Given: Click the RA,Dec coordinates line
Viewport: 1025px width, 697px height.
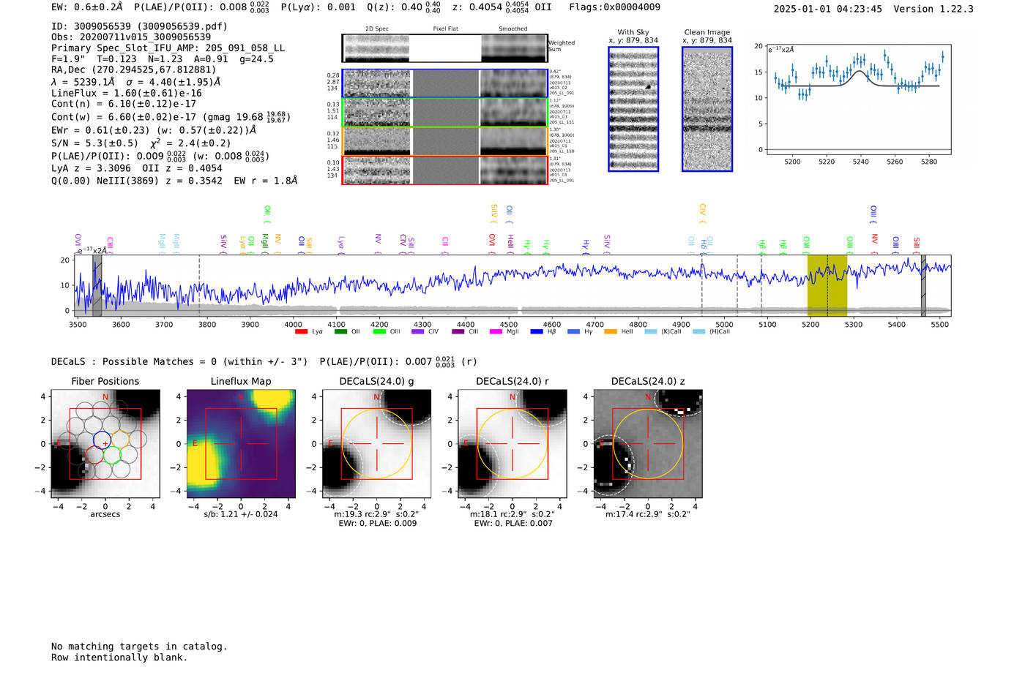Looking at the screenshot, I should 133,70.
